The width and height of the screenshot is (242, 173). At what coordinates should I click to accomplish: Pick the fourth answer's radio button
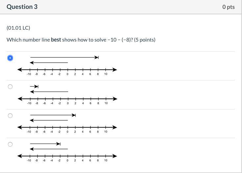[10, 144]
